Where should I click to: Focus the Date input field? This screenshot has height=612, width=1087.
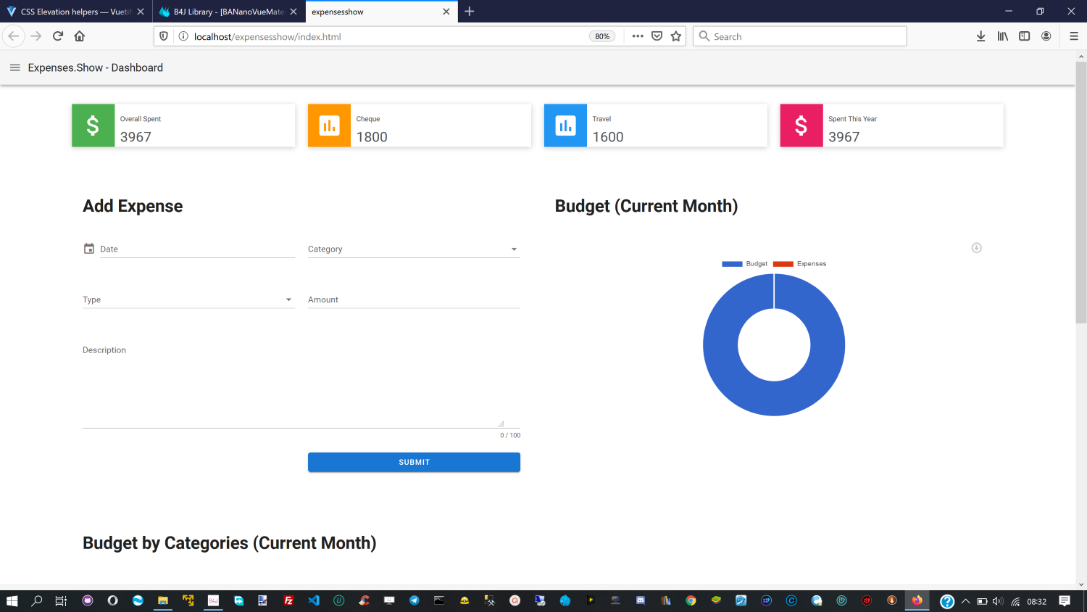point(197,249)
